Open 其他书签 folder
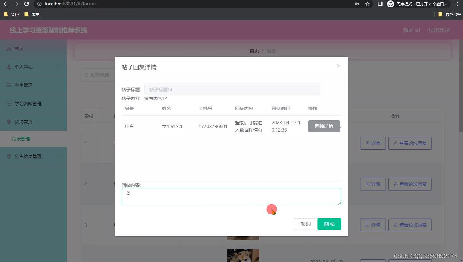 (x=449, y=14)
